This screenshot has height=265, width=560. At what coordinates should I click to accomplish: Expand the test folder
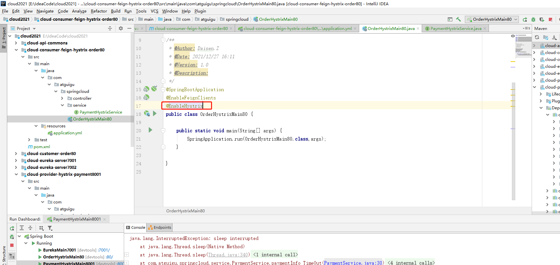(29, 140)
